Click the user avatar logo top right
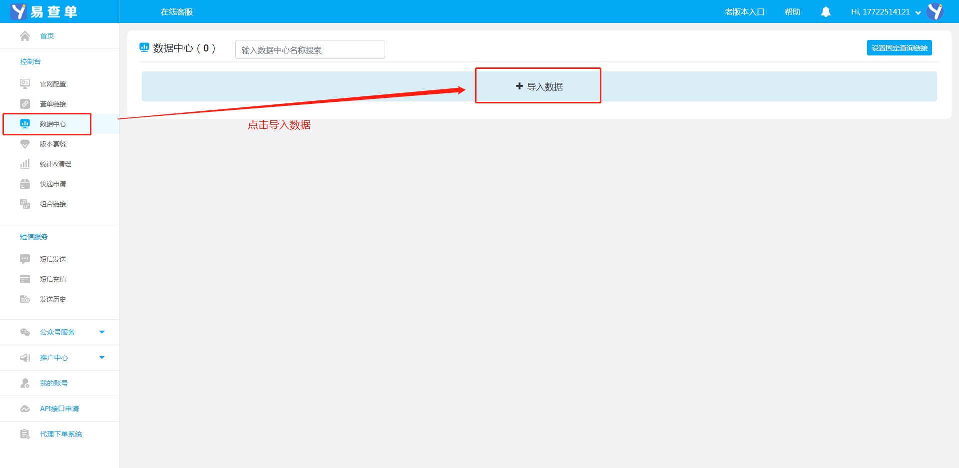Viewport: 959px width, 468px height. tap(935, 11)
